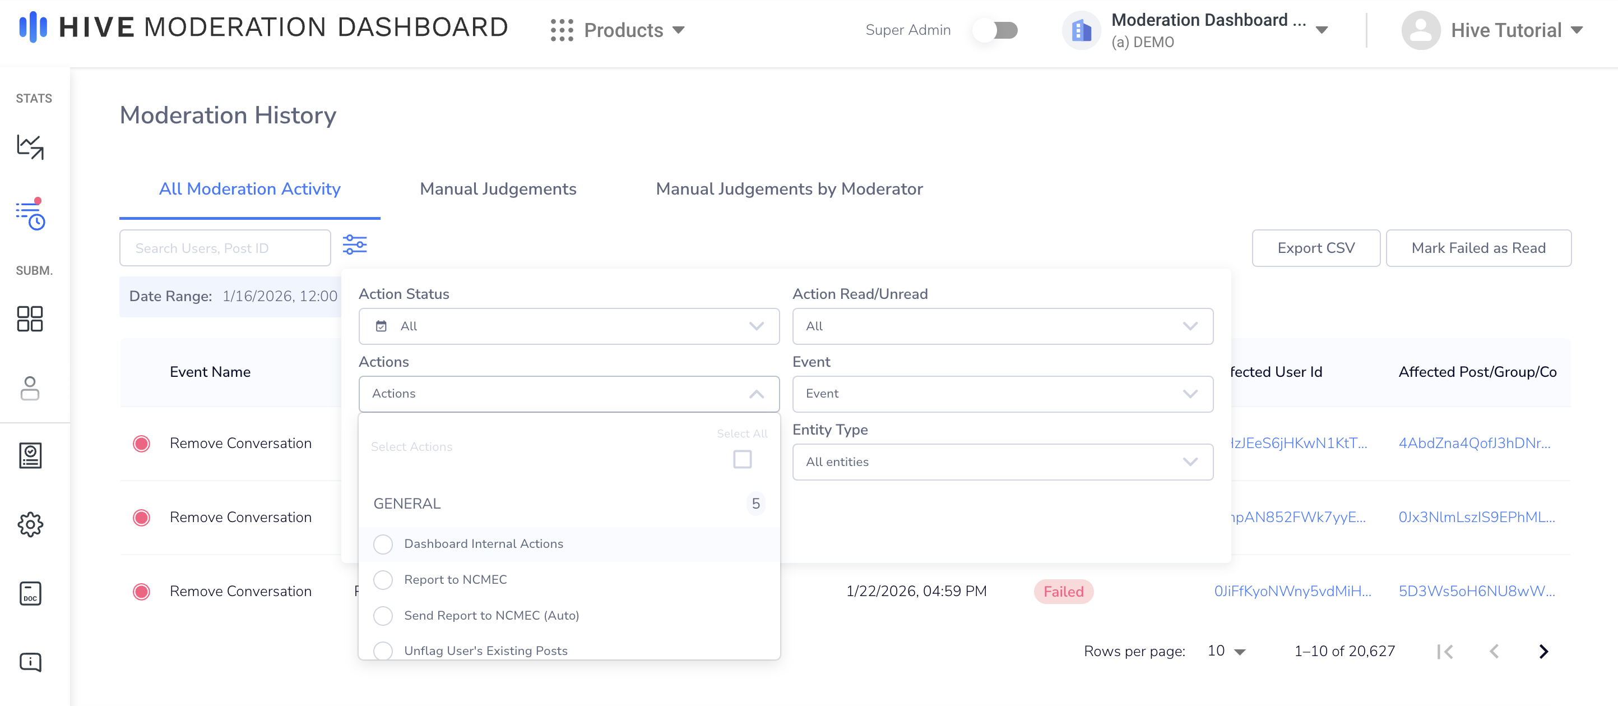Click the settings gear sidebar icon
1618x706 pixels.
click(30, 524)
